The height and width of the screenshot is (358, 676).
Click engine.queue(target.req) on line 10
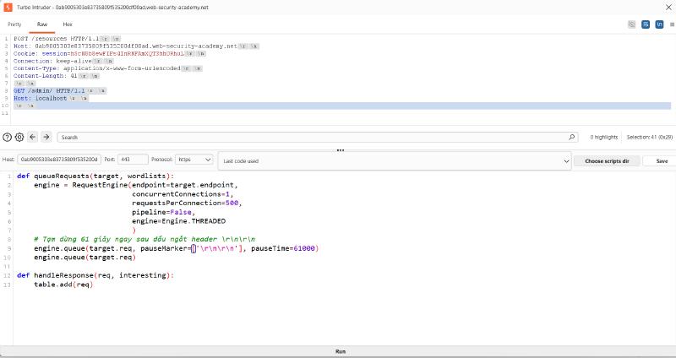(x=84, y=258)
